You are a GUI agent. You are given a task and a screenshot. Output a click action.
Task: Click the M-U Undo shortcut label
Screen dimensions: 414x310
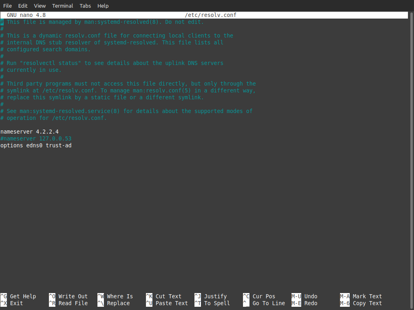pyautogui.click(x=304, y=296)
